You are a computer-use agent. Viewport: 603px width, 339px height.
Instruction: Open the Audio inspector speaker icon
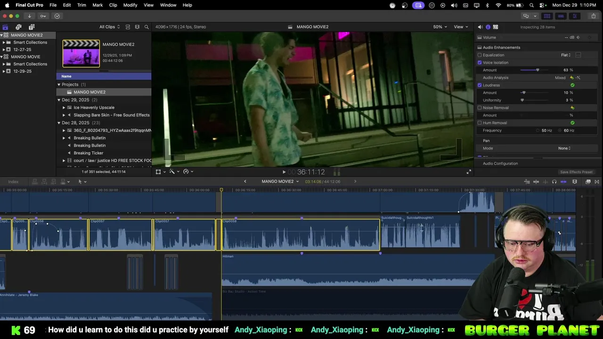(x=480, y=27)
